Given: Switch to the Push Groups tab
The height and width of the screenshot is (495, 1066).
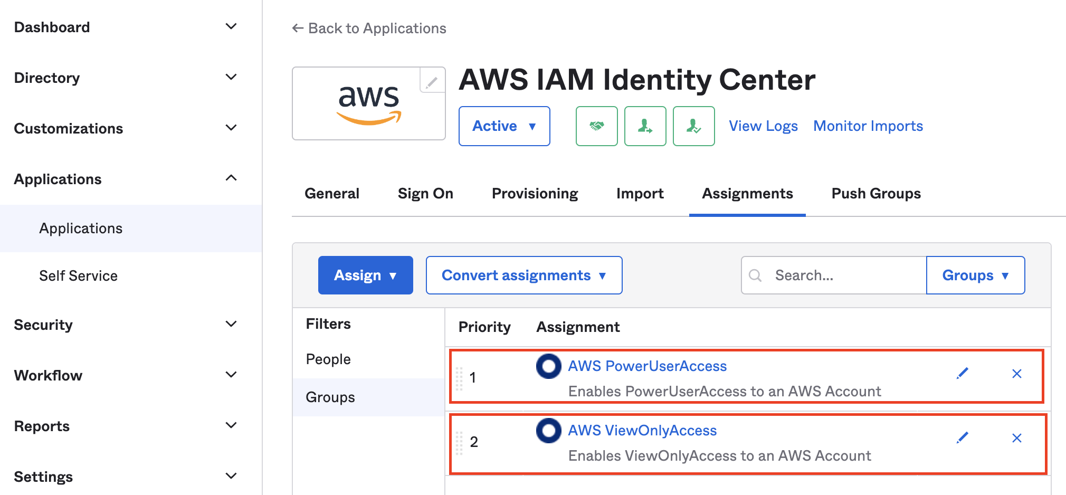Looking at the screenshot, I should (876, 194).
